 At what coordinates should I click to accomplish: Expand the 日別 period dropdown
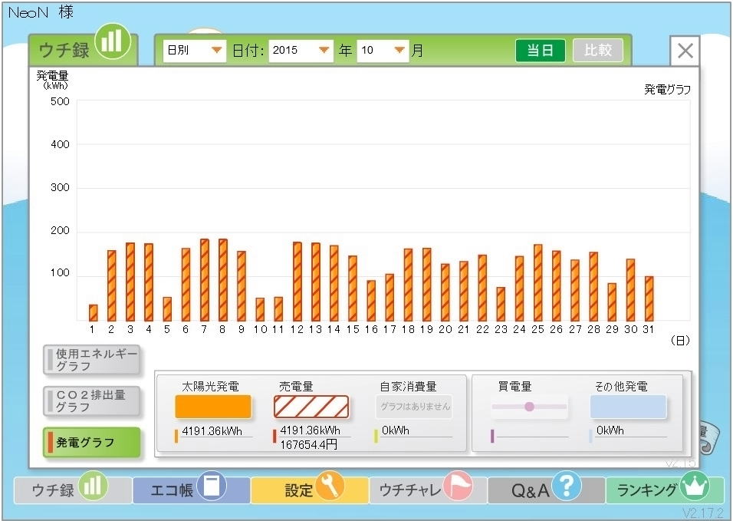(x=194, y=50)
